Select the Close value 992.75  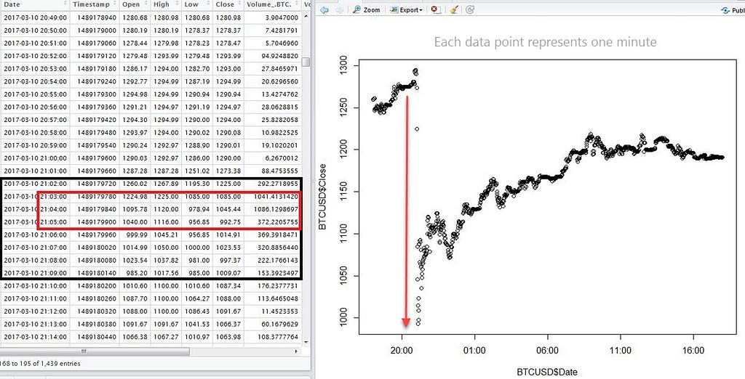(x=231, y=222)
